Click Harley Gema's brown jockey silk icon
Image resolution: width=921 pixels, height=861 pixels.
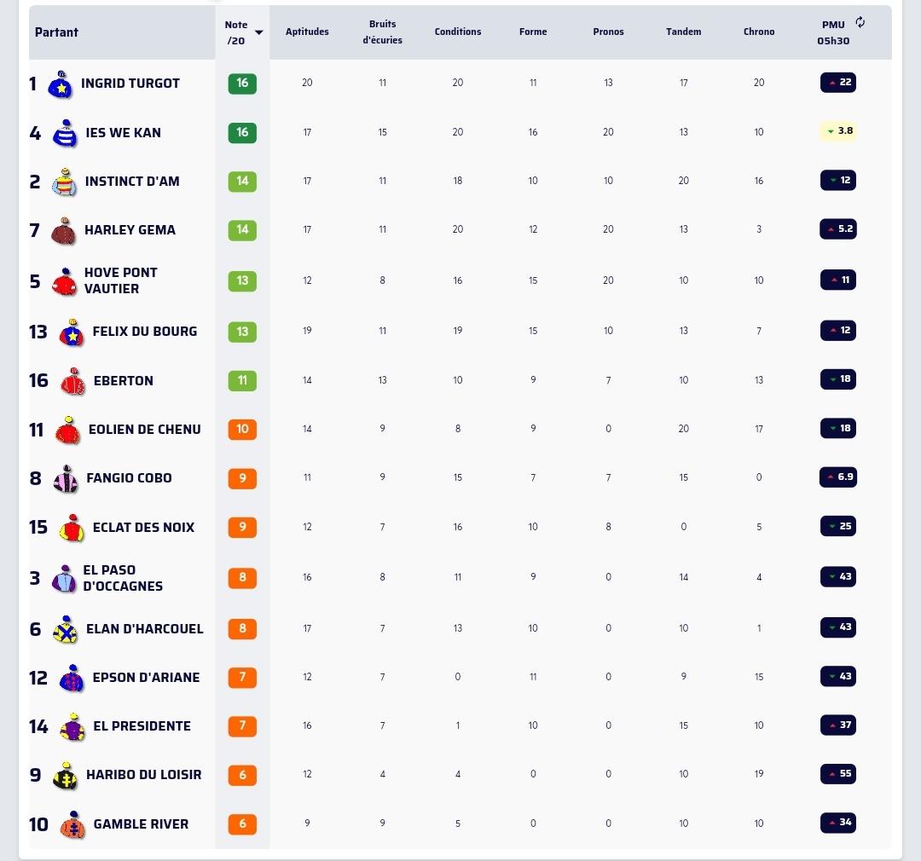[x=63, y=231]
